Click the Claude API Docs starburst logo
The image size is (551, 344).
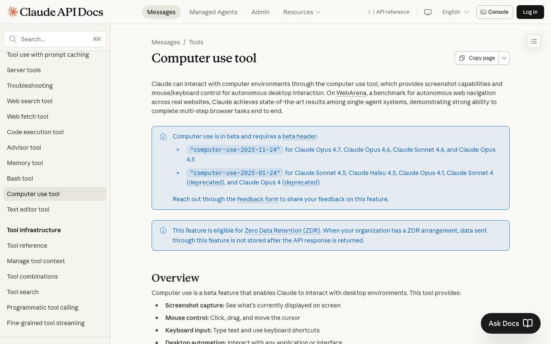pyautogui.click(x=13, y=12)
